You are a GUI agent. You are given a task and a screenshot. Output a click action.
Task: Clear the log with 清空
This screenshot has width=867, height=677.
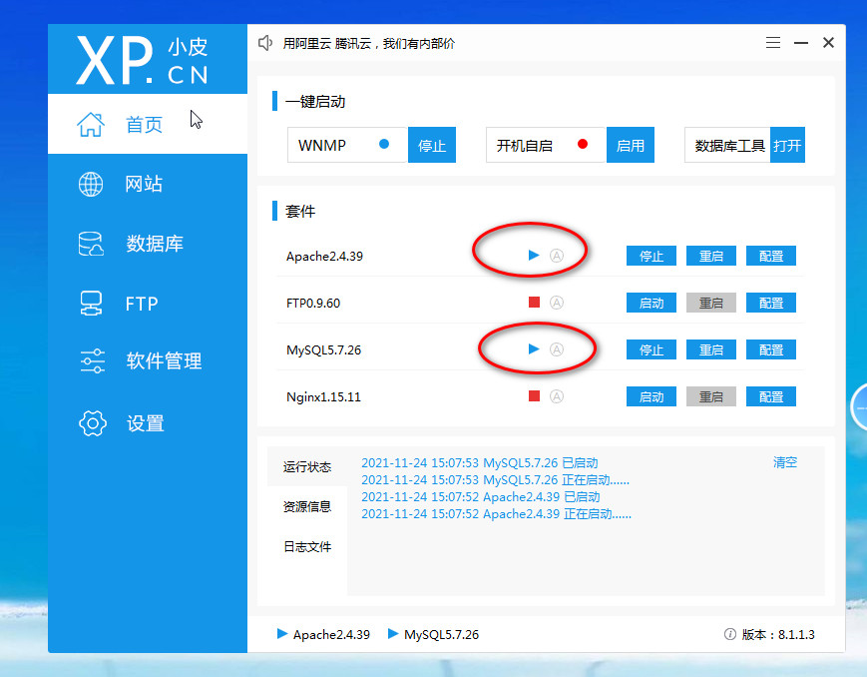click(x=785, y=462)
